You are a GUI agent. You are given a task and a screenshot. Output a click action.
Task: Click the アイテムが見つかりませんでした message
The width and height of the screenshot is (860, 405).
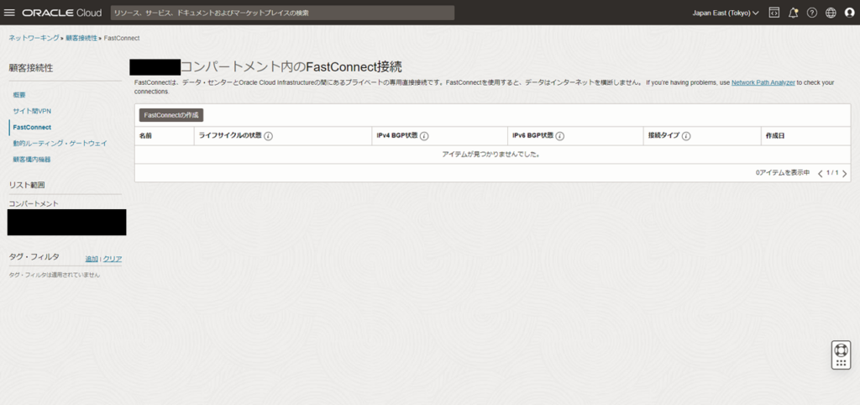[x=492, y=155]
